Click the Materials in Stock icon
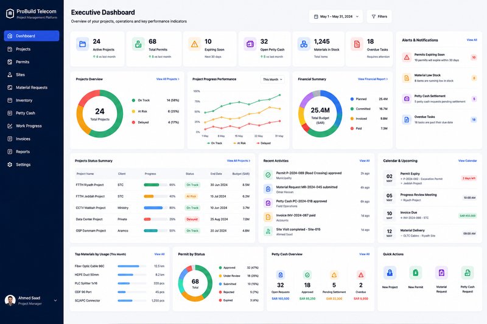The width and height of the screenshot is (487, 324). click(x=304, y=44)
